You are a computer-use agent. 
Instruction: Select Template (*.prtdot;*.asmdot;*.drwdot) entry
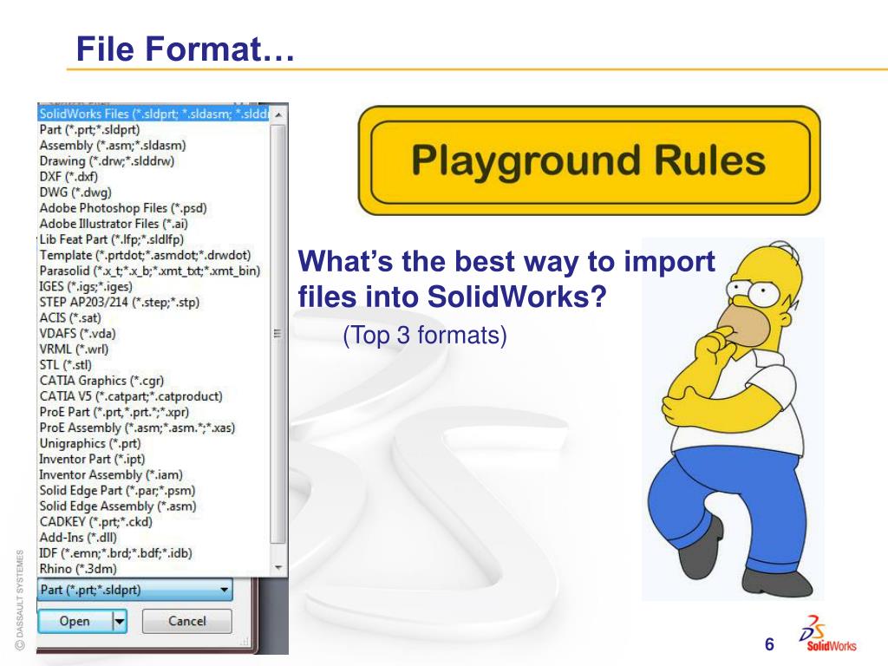click(154, 256)
